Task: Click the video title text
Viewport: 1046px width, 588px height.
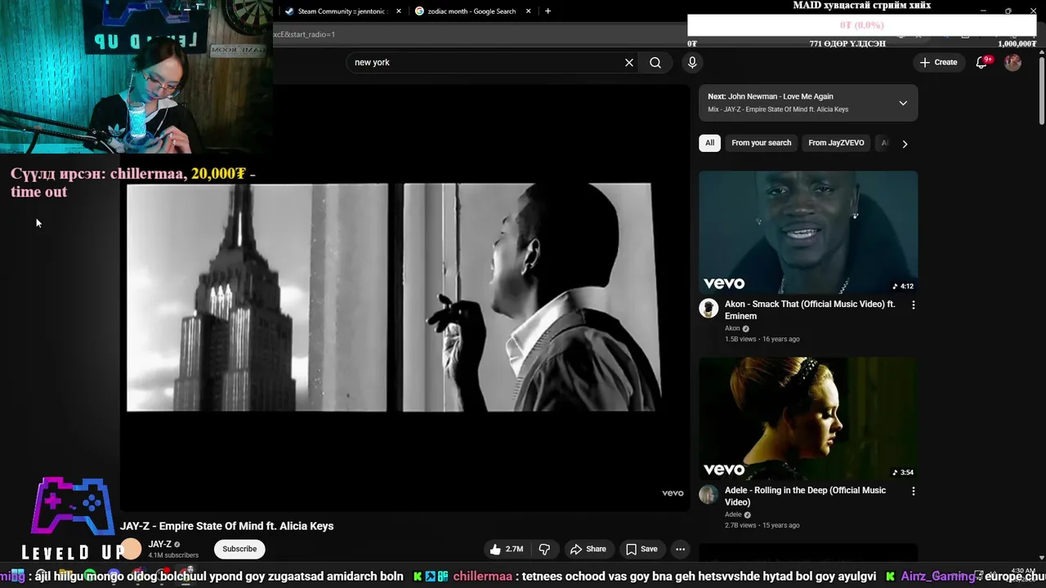Action: (x=227, y=526)
